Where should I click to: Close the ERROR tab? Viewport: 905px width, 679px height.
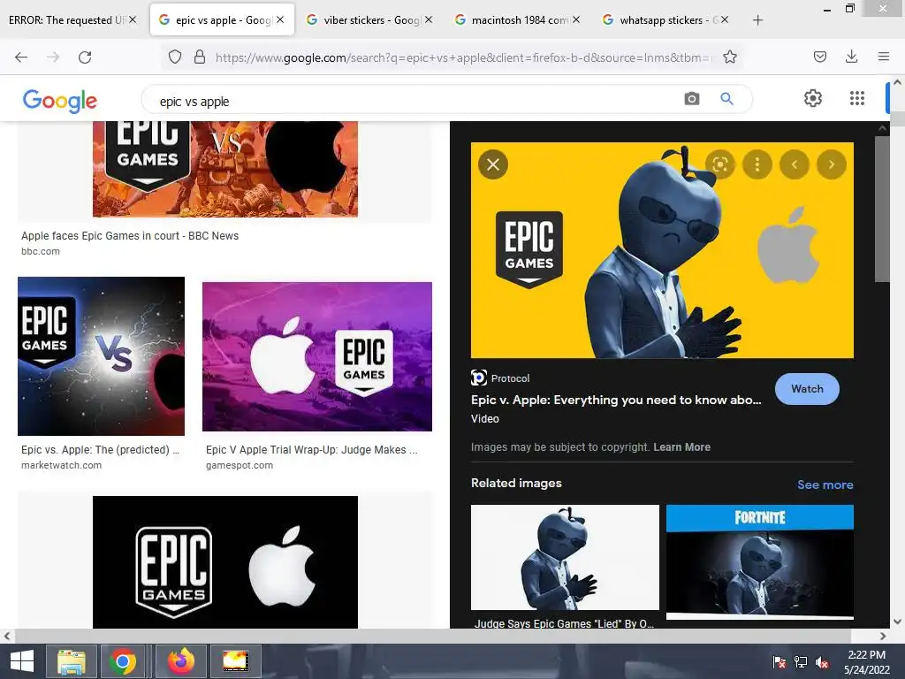(x=133, y=19)
